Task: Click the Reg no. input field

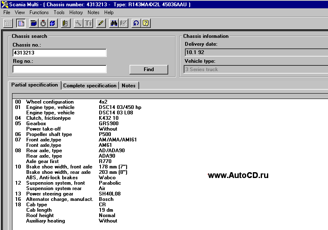Action: point(60,69)
